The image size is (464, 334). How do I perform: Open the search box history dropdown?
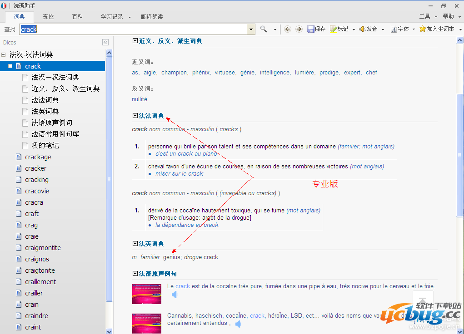pos(251,29)
